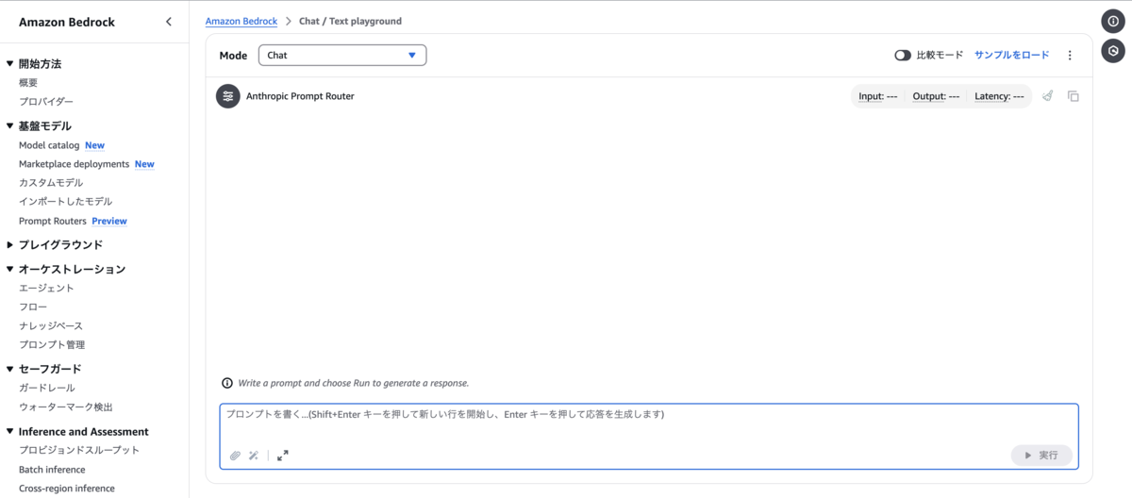
Task: Click the second dark circular icon on right edge
Action: click(x=1113, y=51)
